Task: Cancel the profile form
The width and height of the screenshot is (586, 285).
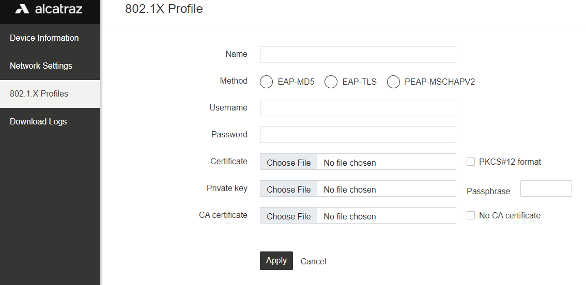Action: [x=313, y=261]
